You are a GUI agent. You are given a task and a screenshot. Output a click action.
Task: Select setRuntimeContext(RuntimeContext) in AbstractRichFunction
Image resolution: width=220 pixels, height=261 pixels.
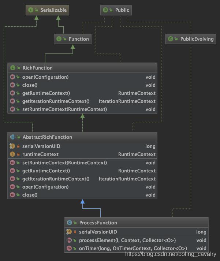82,163
